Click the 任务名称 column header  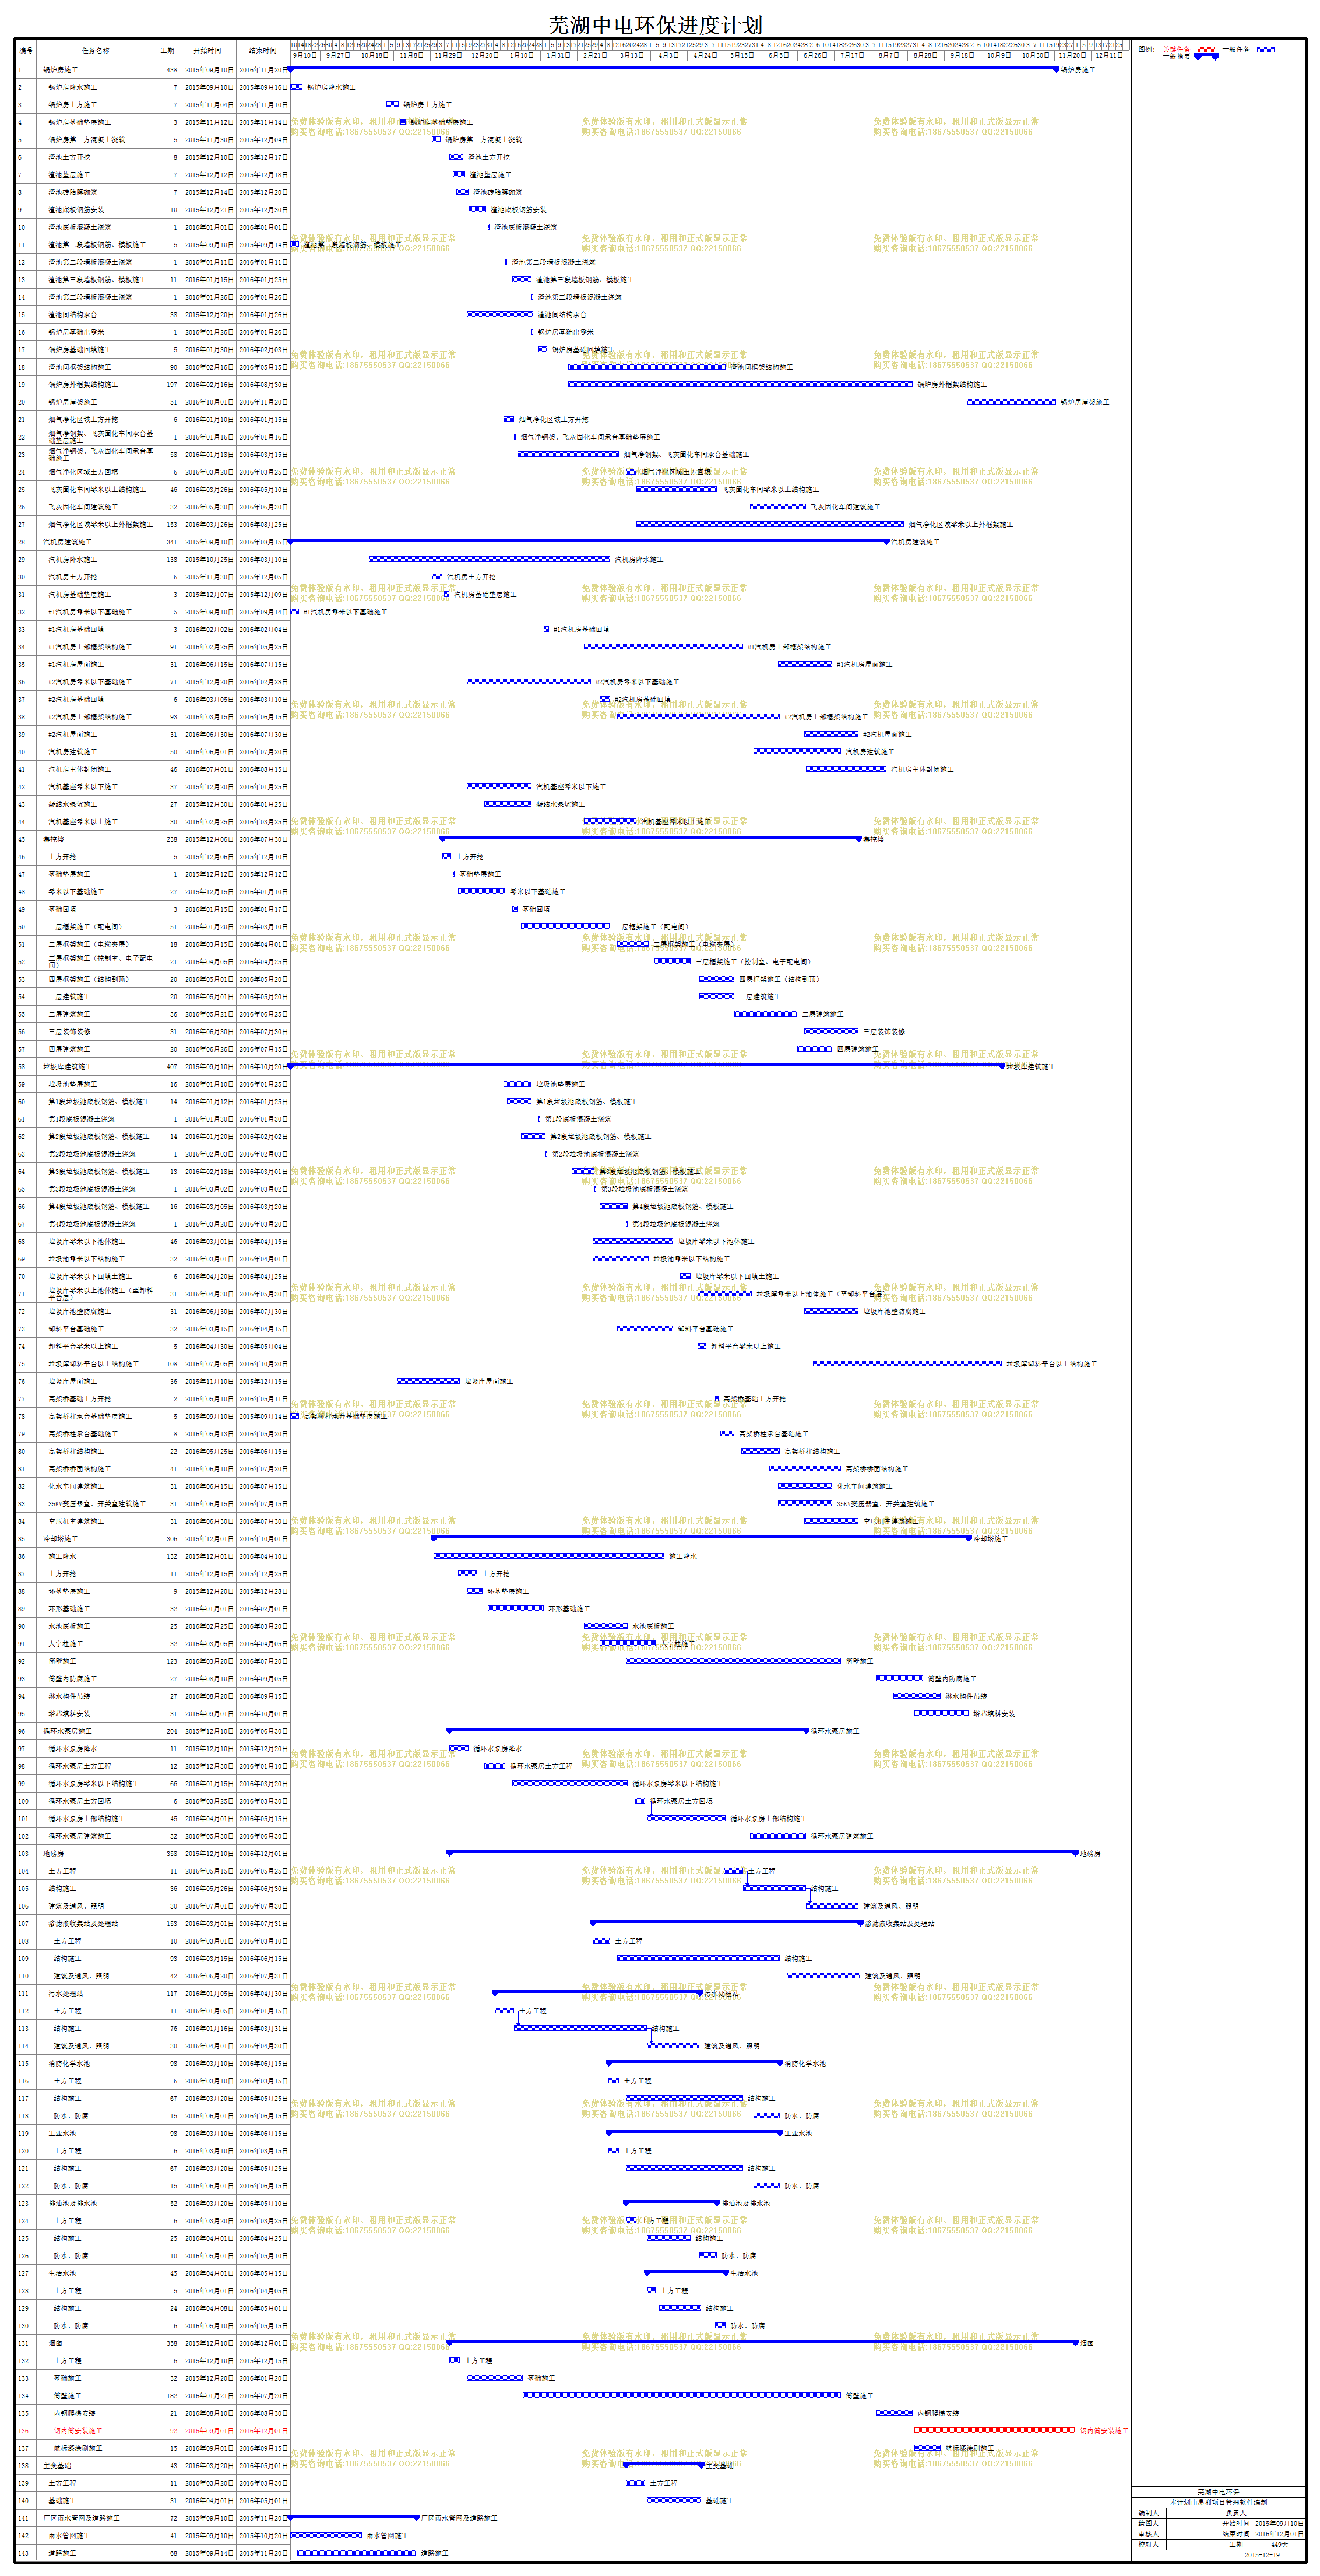click(x=96, y=51)
